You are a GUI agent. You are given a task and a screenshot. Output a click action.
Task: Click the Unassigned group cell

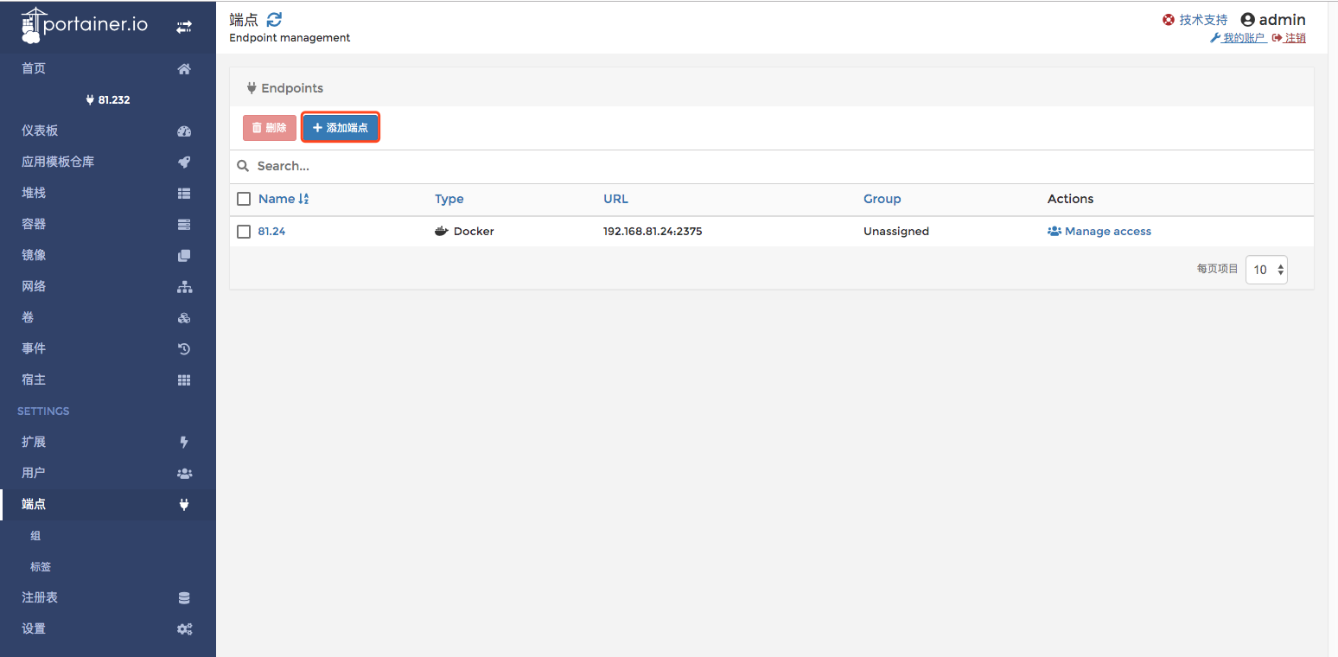click(896, 232)
